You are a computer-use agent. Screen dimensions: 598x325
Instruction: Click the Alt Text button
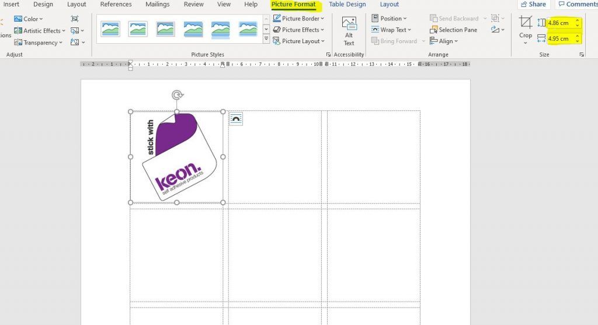point(349,32)
